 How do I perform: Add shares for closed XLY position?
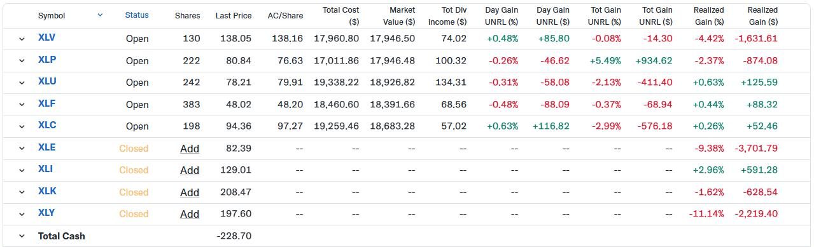click(190, 214)
